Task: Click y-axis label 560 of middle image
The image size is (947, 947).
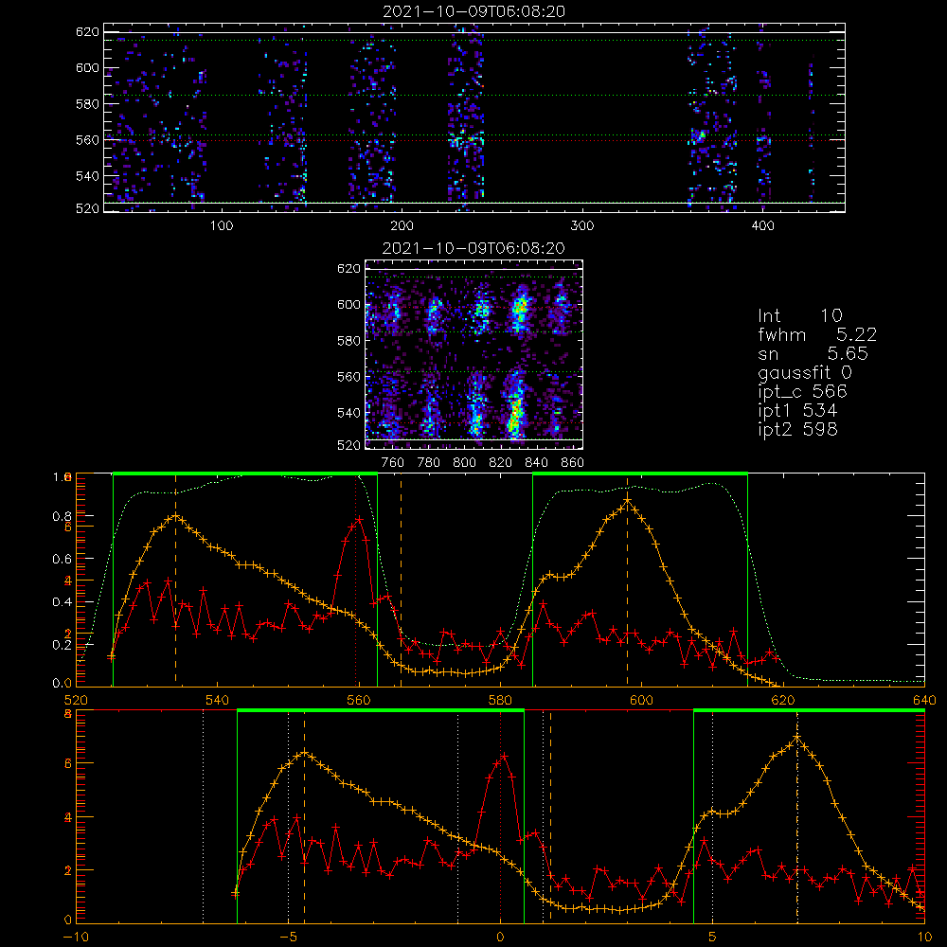Action: 348,377
